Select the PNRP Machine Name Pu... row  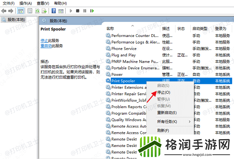(168, 61)
